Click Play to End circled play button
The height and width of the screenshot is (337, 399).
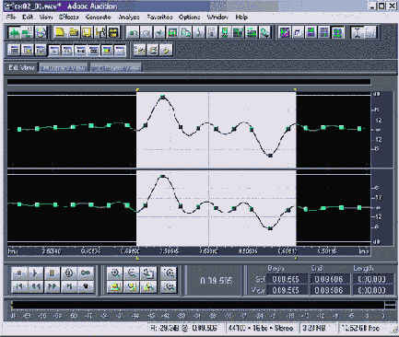[x=69, y=273]
